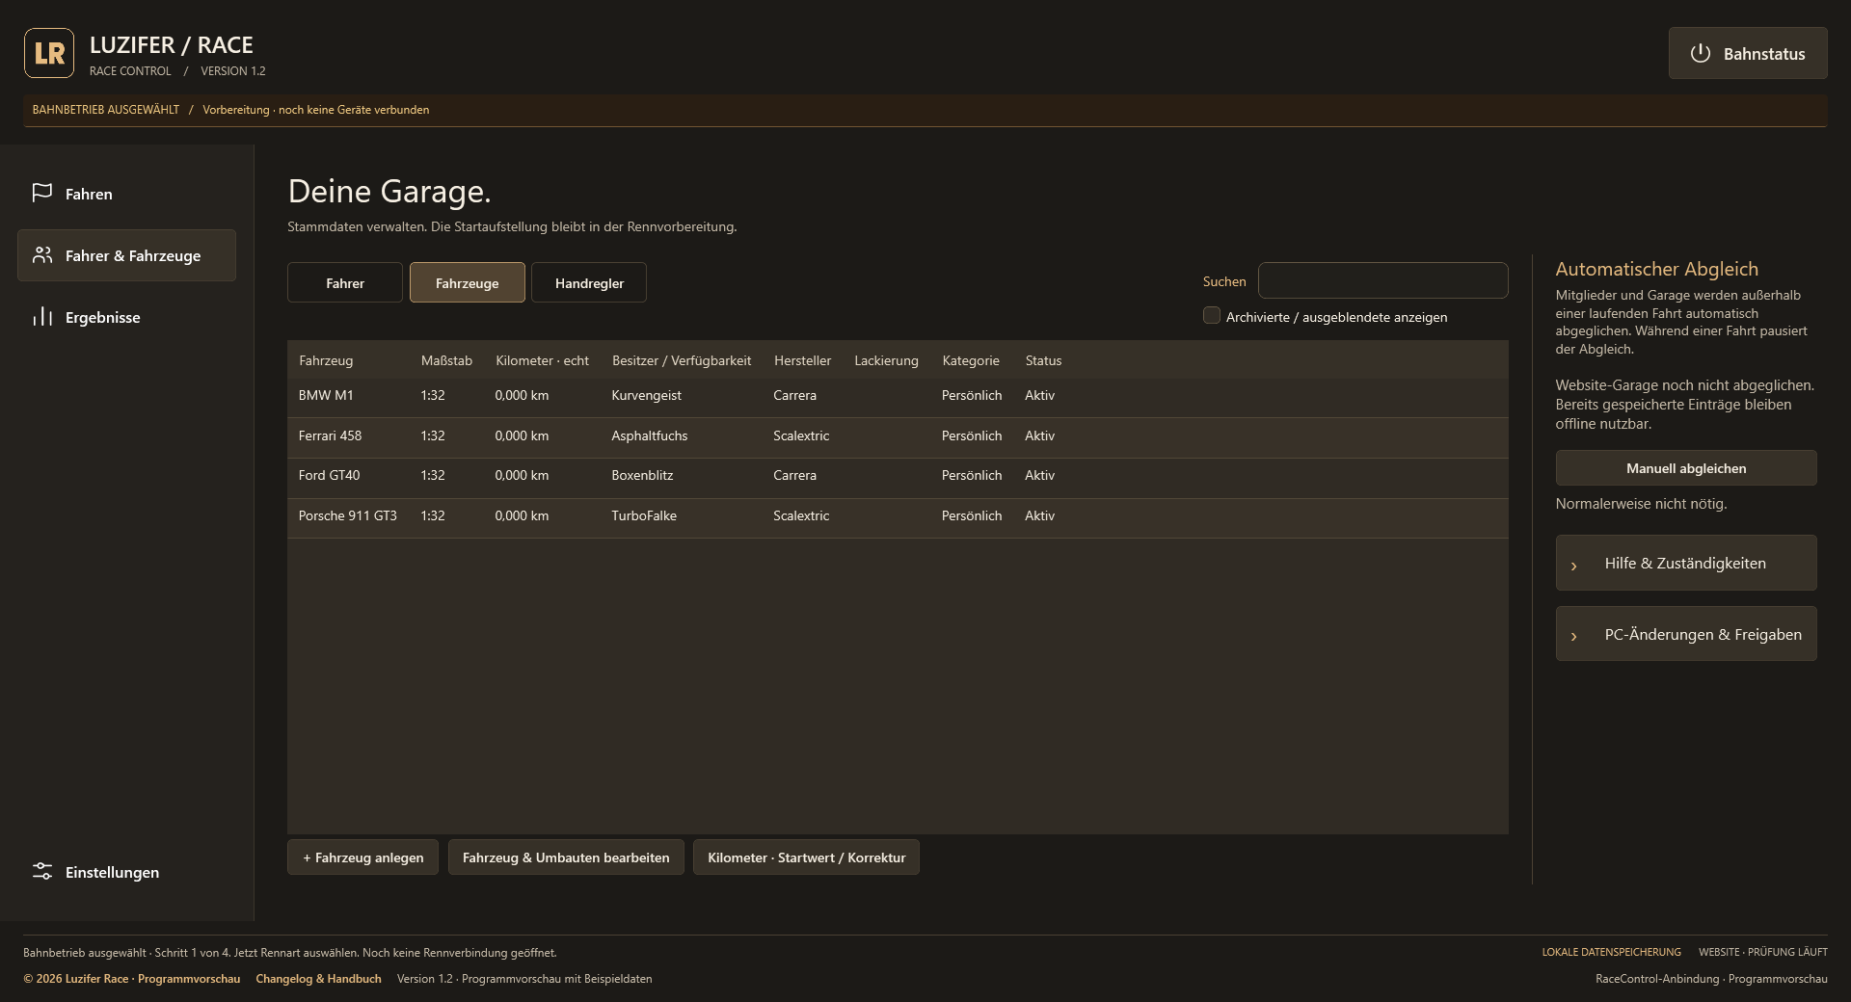The height and width of the screenshot is (1002, 1851).
Task: Click the sliders icon for Einstellungen
Action: tap(42, 871)
